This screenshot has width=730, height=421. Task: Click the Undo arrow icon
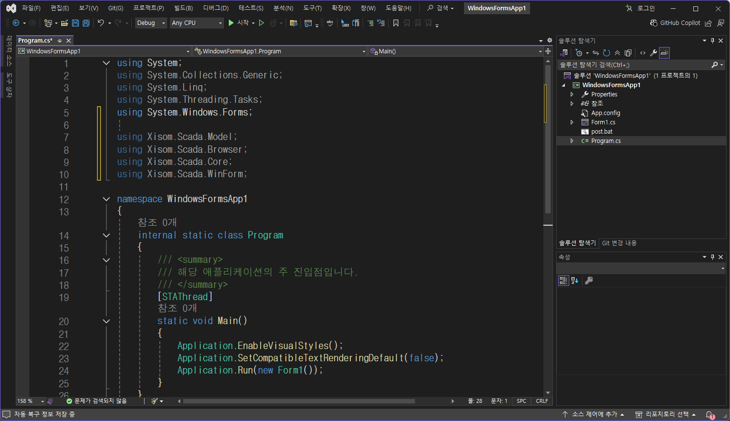click(100, 23)
